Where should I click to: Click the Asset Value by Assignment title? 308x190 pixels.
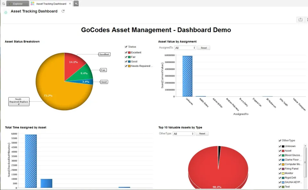177,41
